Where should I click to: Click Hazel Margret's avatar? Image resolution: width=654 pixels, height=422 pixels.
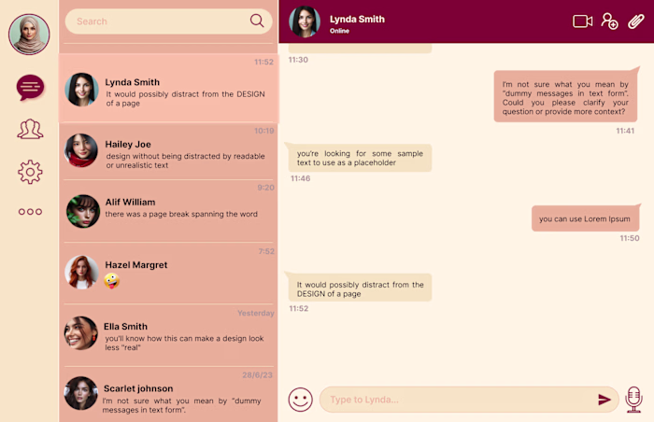coord(82,272)
